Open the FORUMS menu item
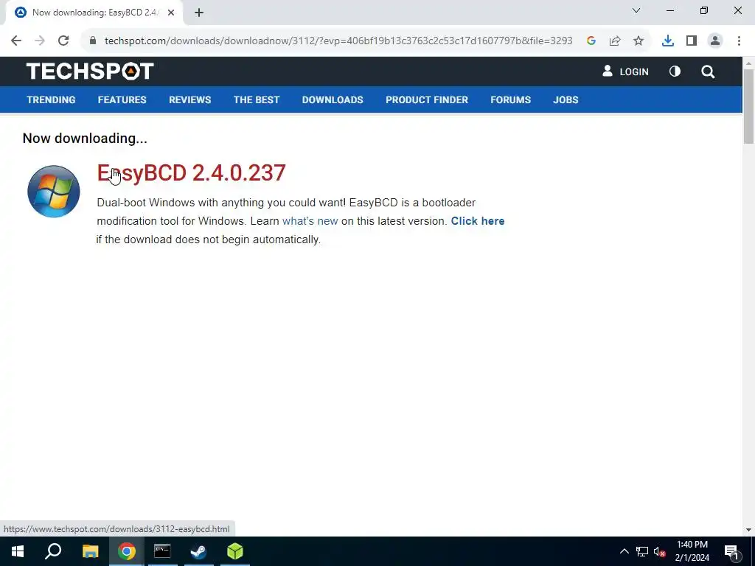The height and width of the screenshot is (566, 755). point(510,99)
